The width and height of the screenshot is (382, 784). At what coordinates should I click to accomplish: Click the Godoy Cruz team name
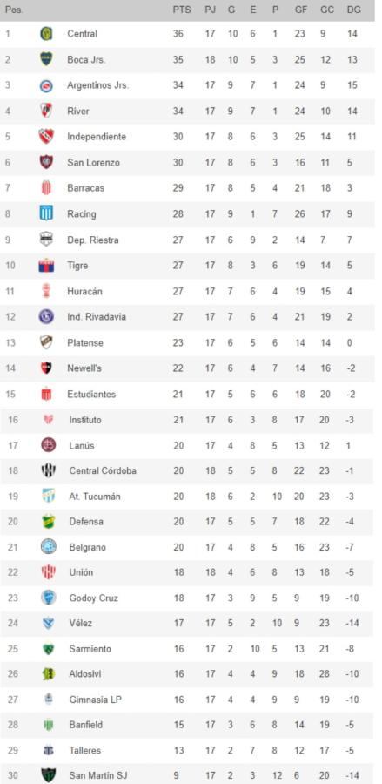pyautogui.click(x=94, y=598)
